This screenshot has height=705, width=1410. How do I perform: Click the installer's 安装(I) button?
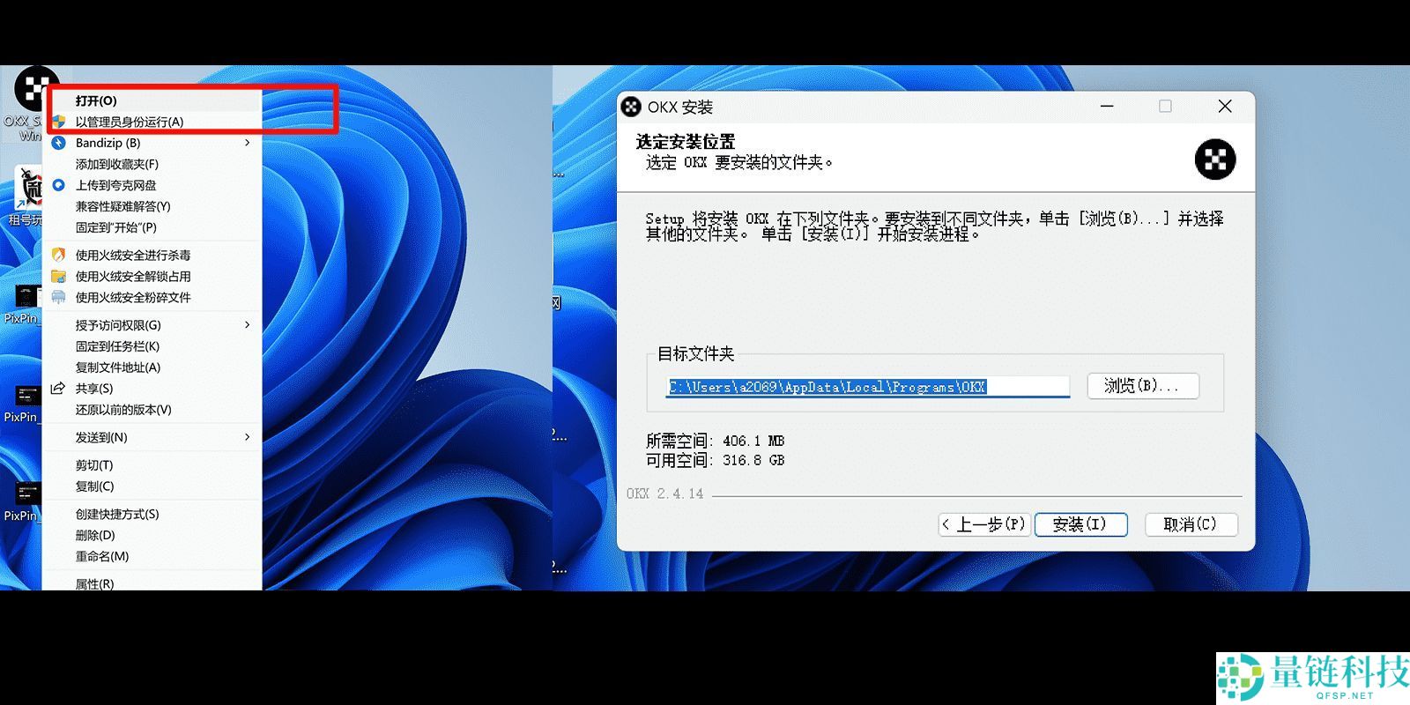pyautogui.click(x=1080, y=524)
